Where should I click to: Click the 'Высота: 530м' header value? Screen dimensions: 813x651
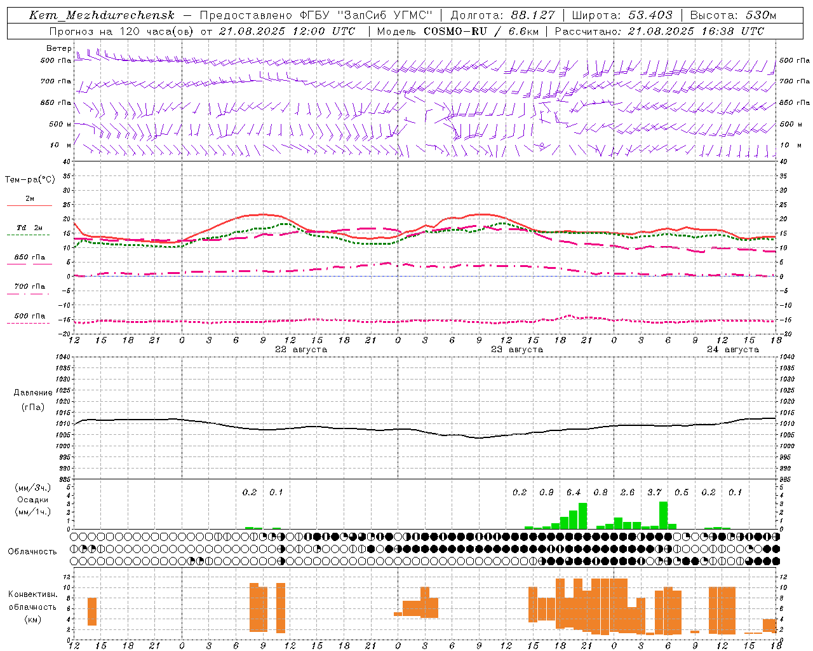(733, 15)
